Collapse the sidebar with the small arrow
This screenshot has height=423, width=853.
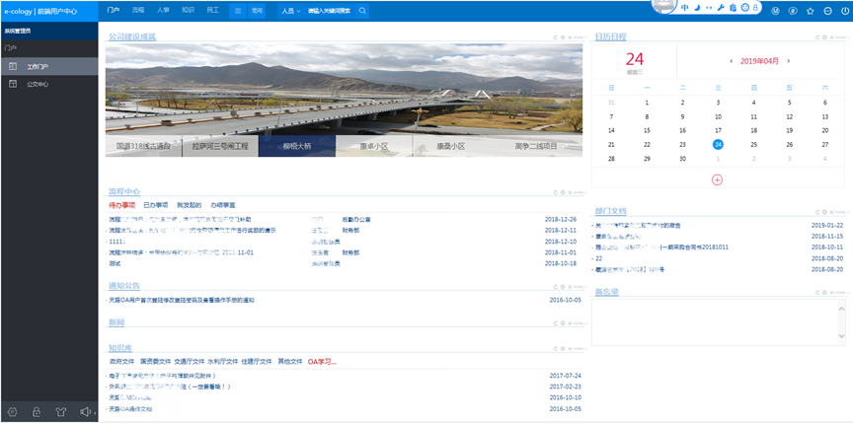pyautogui.click(x=96, y=413)
